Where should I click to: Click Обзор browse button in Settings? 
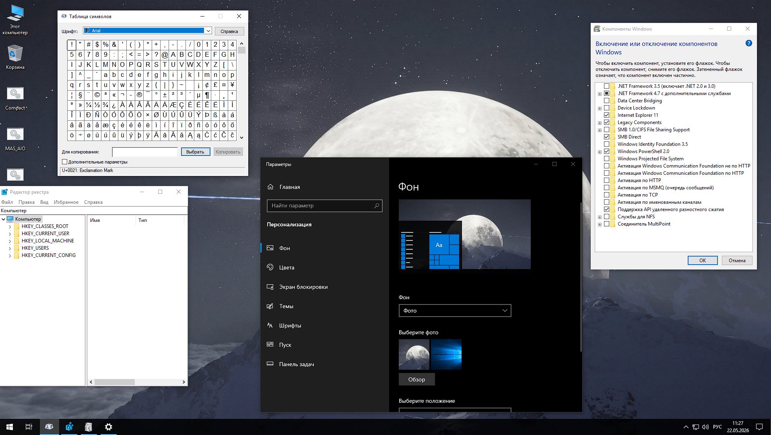[416, 379]
